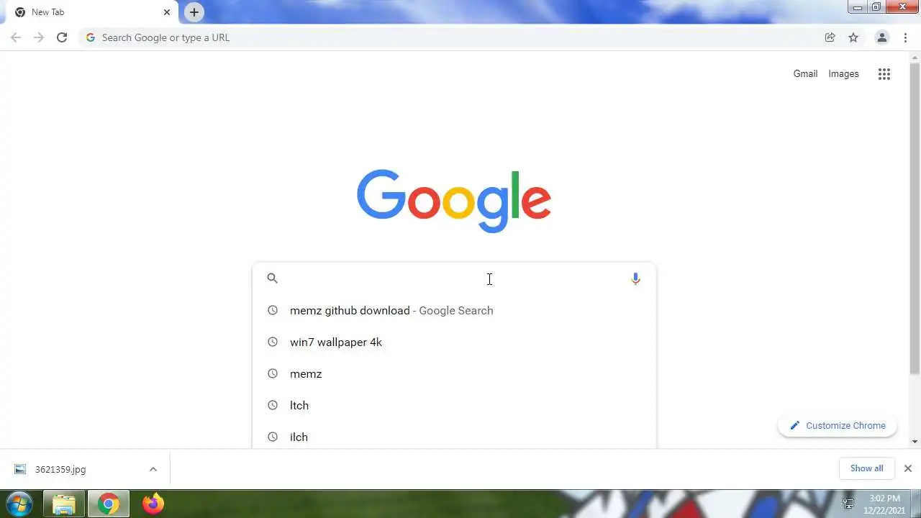Open the Windows Start menu orb

point(19,504)
